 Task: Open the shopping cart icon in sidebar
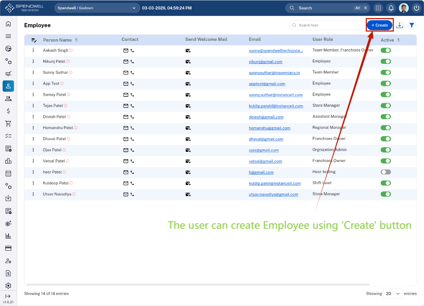click(x=9, y=123)
